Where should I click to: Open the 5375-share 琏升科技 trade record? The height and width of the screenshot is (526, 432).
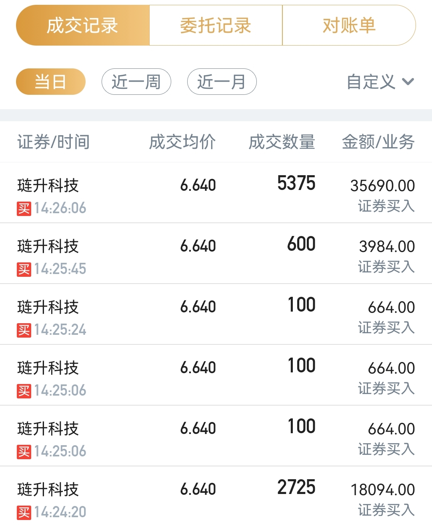[216, 193]
